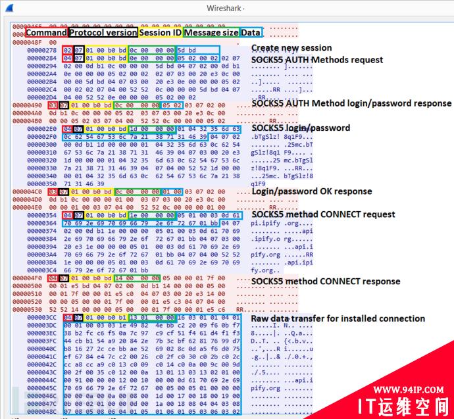Select hex row at offset 000004B0
The image size is (454, 419).
point(155,121)
